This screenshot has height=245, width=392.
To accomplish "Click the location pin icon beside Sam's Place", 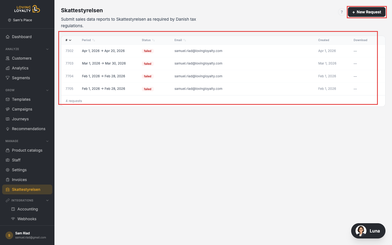I will [x=10, y=20].
